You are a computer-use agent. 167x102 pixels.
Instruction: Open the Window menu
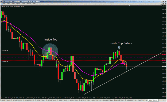coord(29,4)
